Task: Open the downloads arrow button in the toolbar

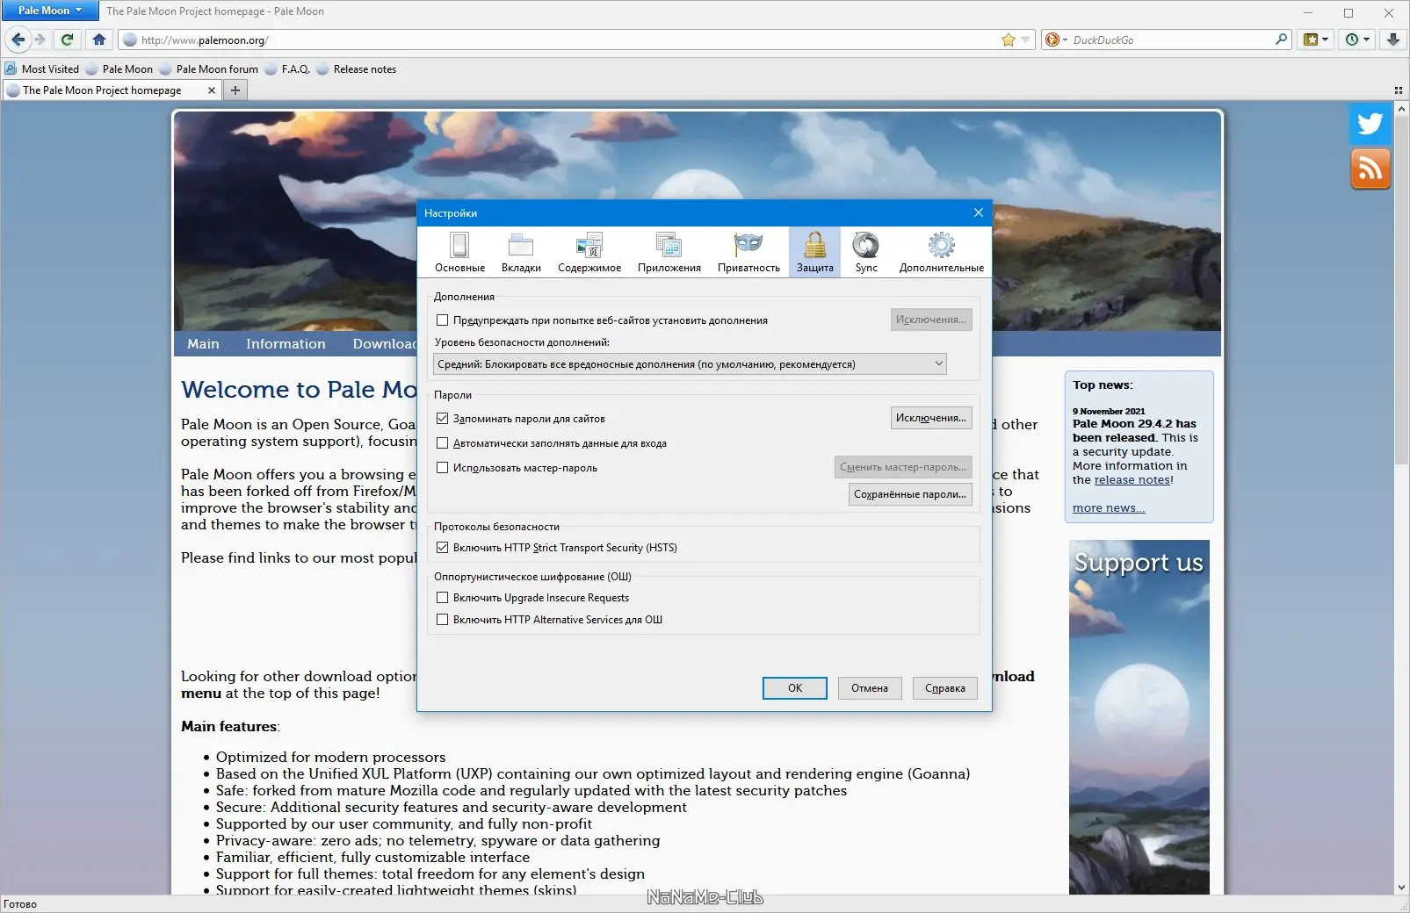Action: [1393, 40]
